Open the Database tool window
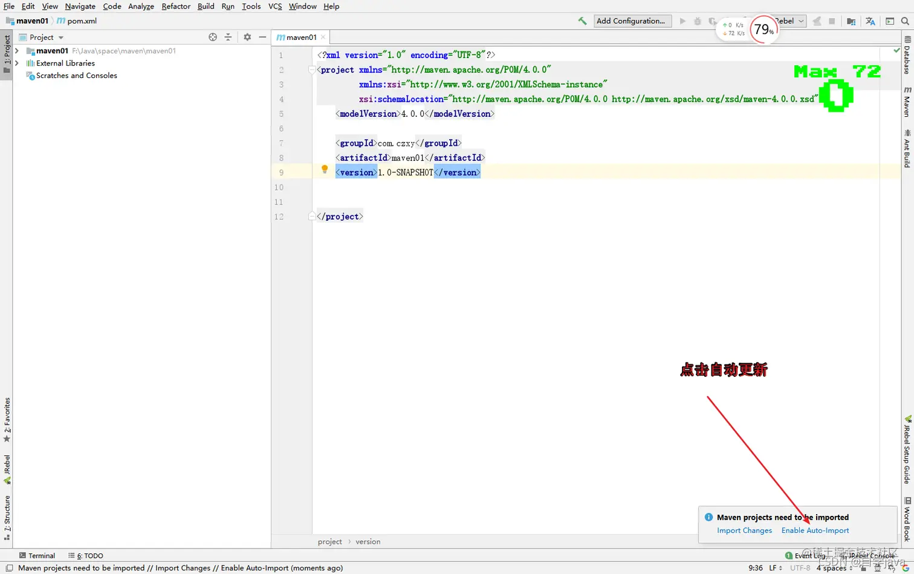This screenshot has height=574, width=914. (907, 56)
